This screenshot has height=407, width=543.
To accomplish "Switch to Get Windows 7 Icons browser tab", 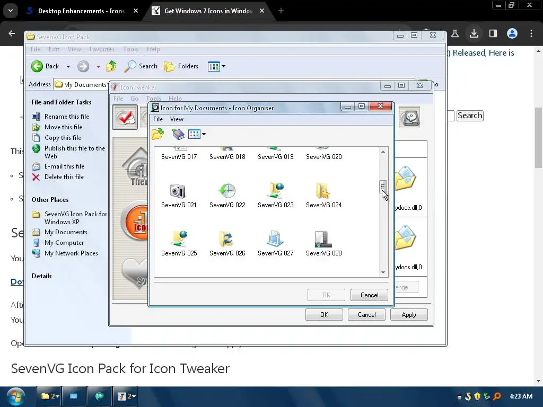I will point(208,11).
